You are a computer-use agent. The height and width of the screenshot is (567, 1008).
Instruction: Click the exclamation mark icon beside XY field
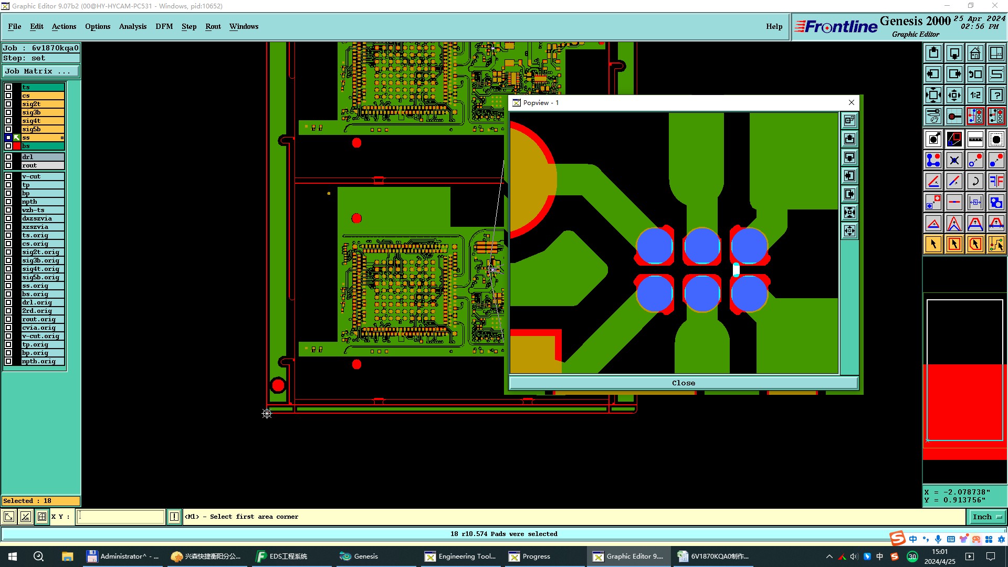coord(174,517)
